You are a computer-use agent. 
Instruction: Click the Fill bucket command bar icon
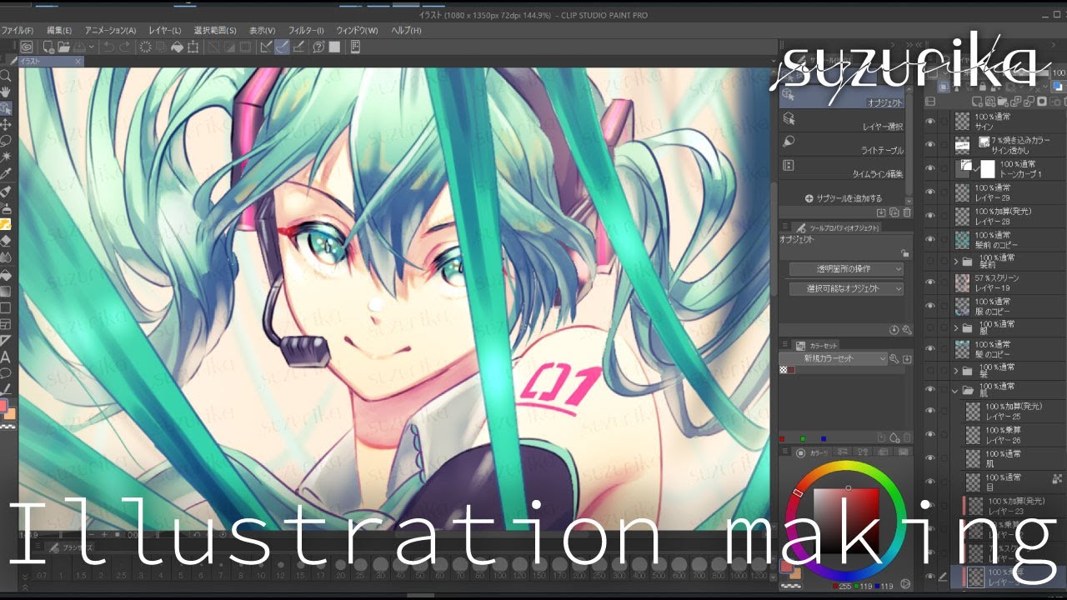pos(177,47)
